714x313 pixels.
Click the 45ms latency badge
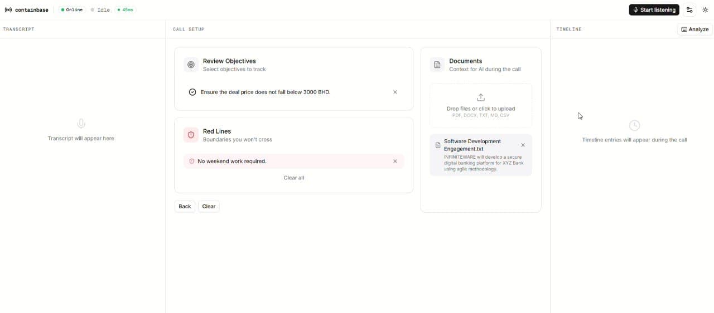(x=126, y=10)
